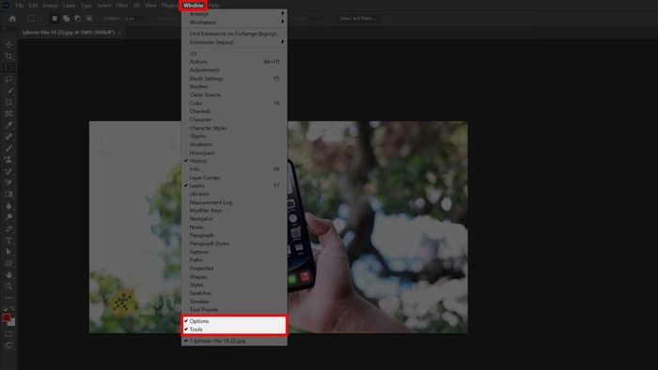Toggle Quick Mask mode icon

pyautogui.click(x=8, y=334)
